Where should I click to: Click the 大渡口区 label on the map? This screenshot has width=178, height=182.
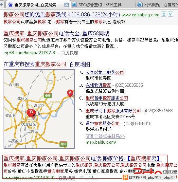(x=29, y=124)
